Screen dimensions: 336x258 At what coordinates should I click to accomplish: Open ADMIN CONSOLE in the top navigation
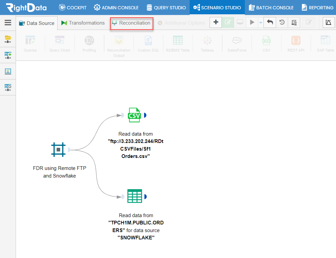(116, 8)
